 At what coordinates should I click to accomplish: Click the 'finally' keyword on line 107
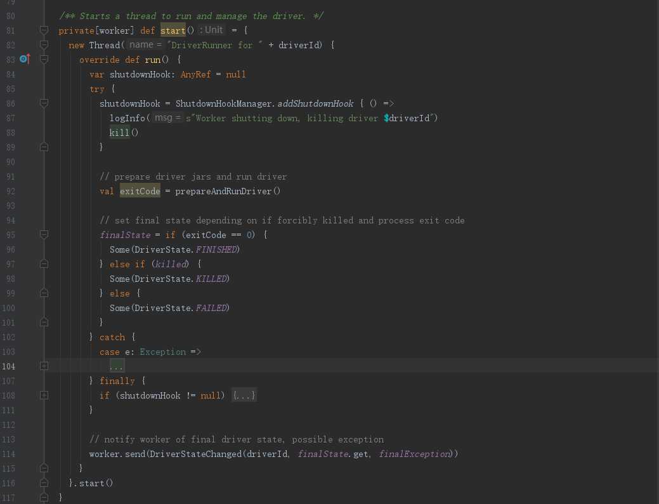point(117,381)
